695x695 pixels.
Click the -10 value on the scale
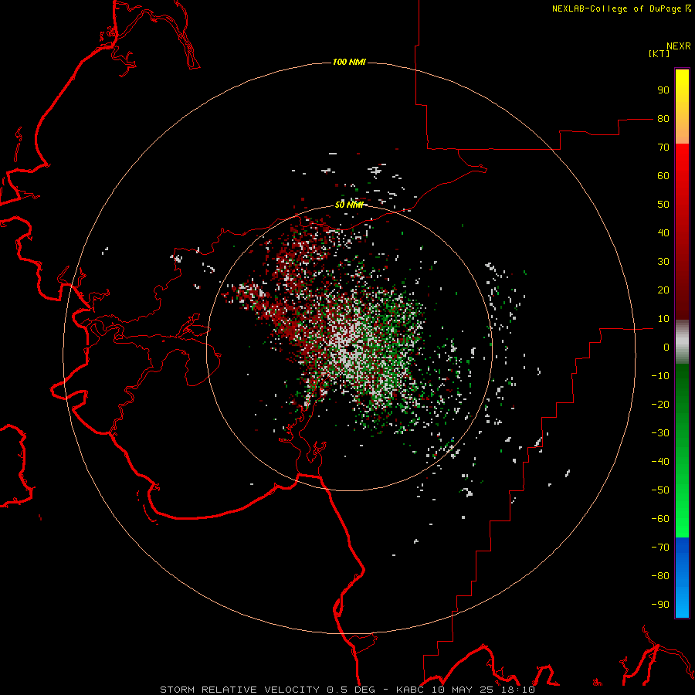coord(660,376)
